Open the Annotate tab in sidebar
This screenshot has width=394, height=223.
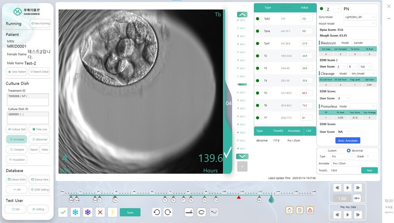[17, 139]
